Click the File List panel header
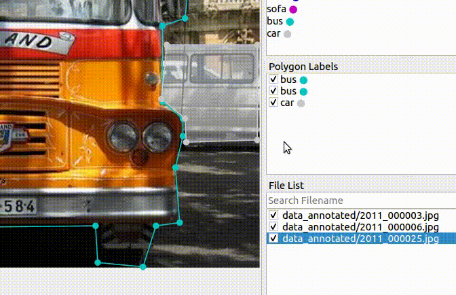The image size is (456, 295). tap(286, 186)
